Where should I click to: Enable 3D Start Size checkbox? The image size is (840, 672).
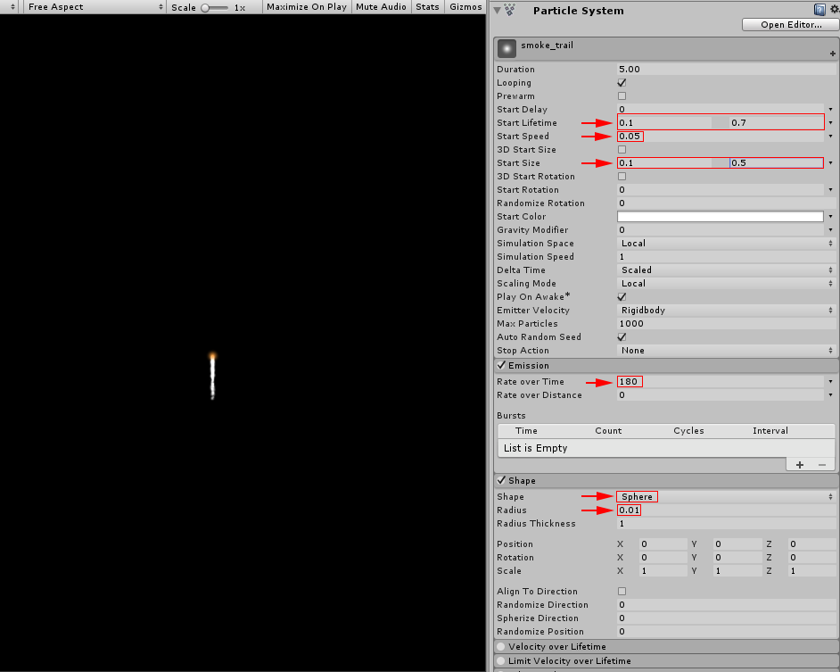[x=622, y=150]
